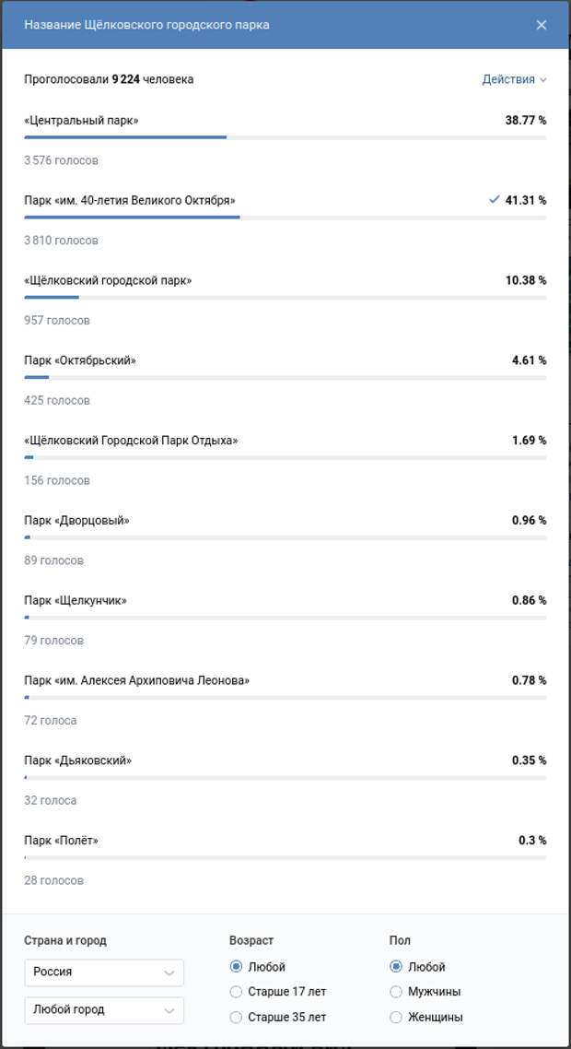Select age filter Старше 35 лет
This screenshot has height=1049, width=571.
coord(277,1018)
